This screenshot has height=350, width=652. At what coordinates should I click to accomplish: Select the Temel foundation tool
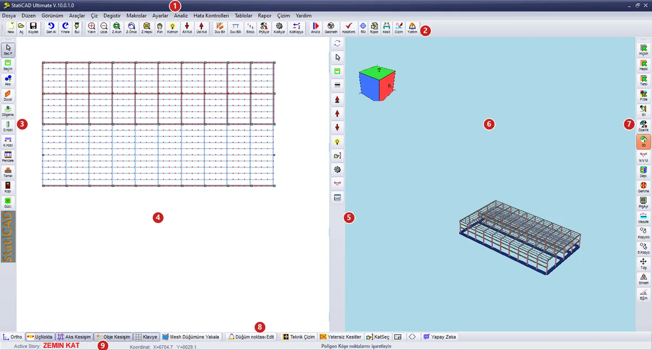point(8,172)
